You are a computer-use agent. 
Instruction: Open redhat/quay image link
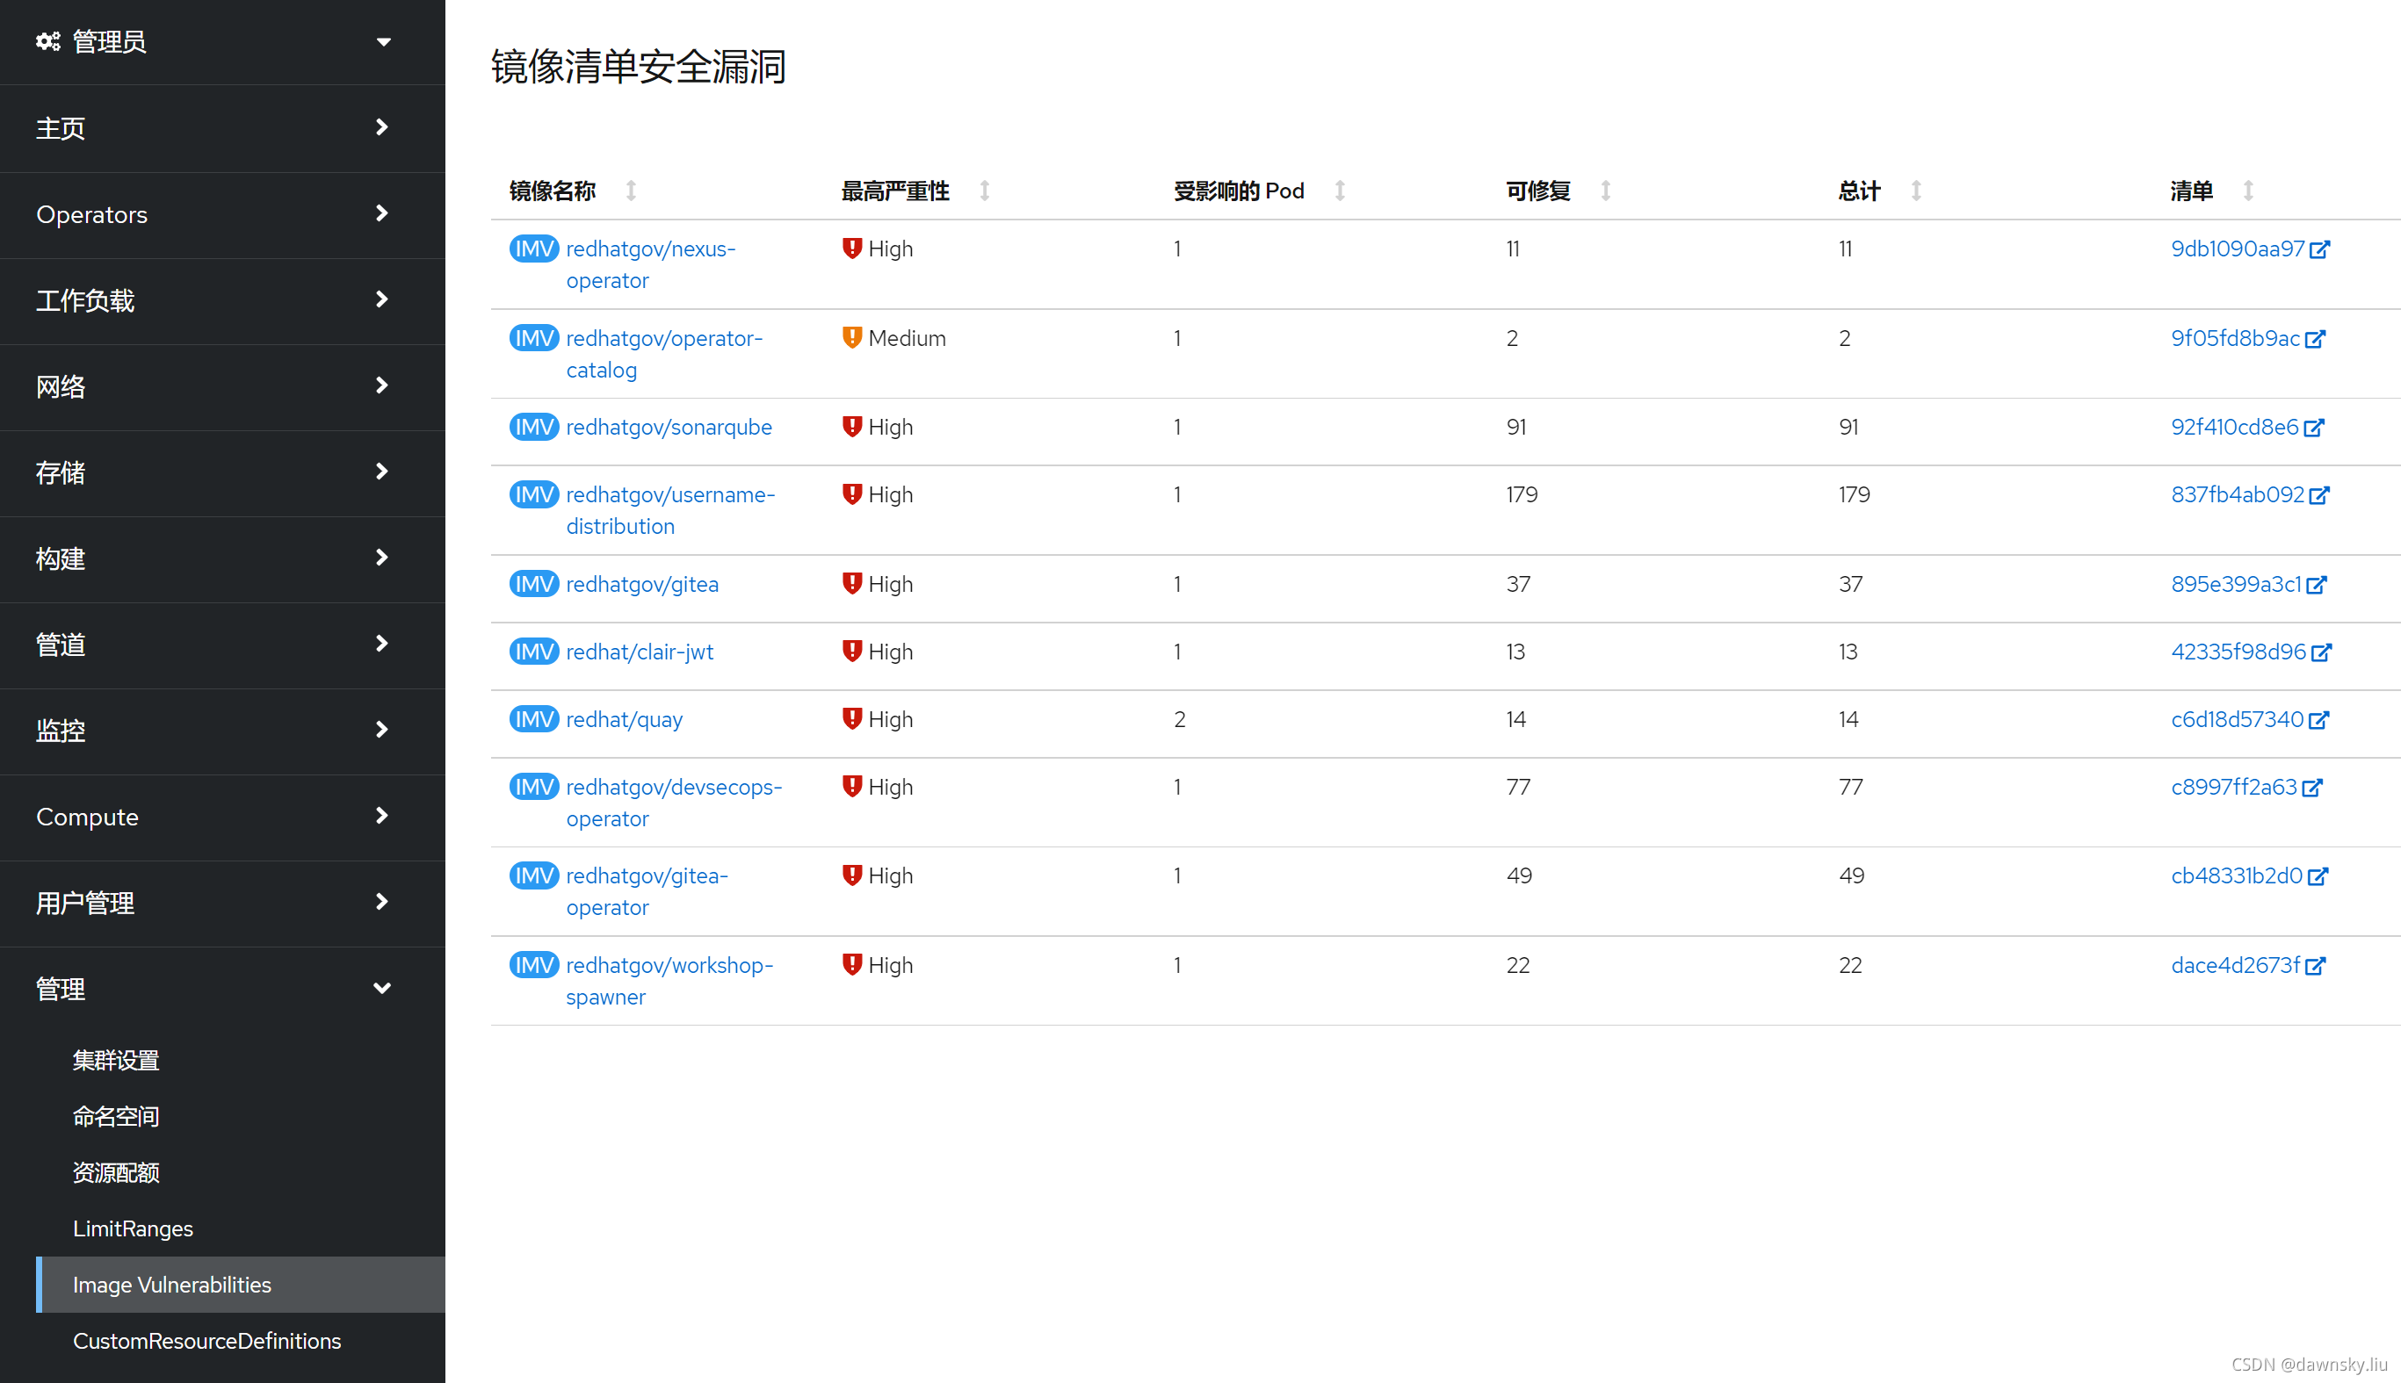[625, 719]
